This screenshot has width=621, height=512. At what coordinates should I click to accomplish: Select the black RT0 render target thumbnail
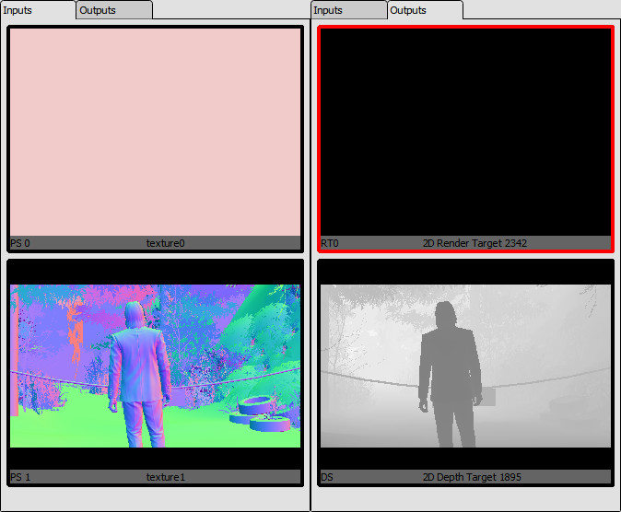coord(465,131)
